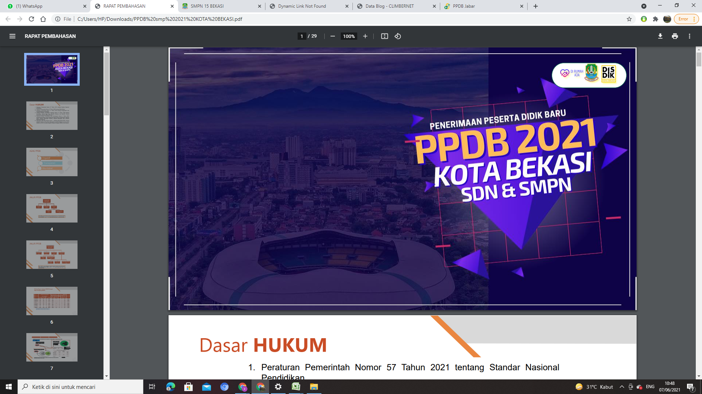Zoom in with the plus icon
702x394 pixels.
365,36
